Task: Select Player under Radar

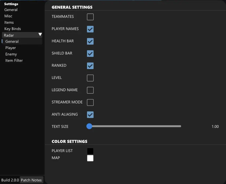Action: (x=11, y=48)
